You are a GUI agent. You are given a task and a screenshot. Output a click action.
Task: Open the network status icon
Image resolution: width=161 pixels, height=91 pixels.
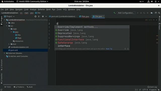pyautogui.click(x=148, y=2)
